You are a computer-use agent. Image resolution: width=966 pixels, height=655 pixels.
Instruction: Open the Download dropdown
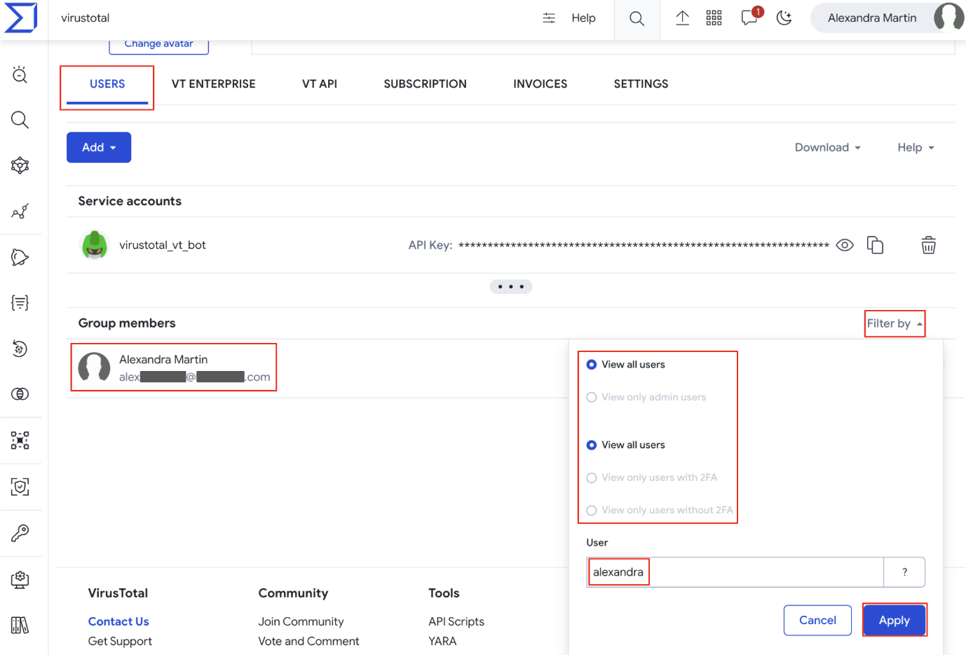[x=827, y=147]
